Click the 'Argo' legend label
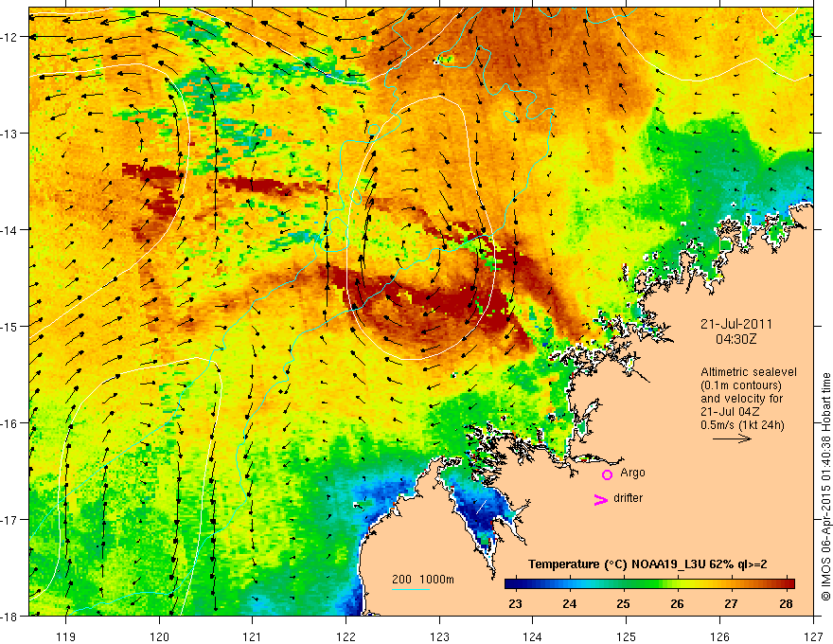 (632, 473)
